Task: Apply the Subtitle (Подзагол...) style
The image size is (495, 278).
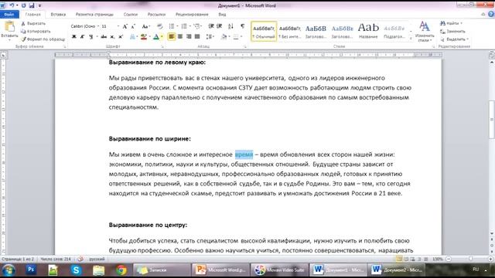Action: click(394, 32)
